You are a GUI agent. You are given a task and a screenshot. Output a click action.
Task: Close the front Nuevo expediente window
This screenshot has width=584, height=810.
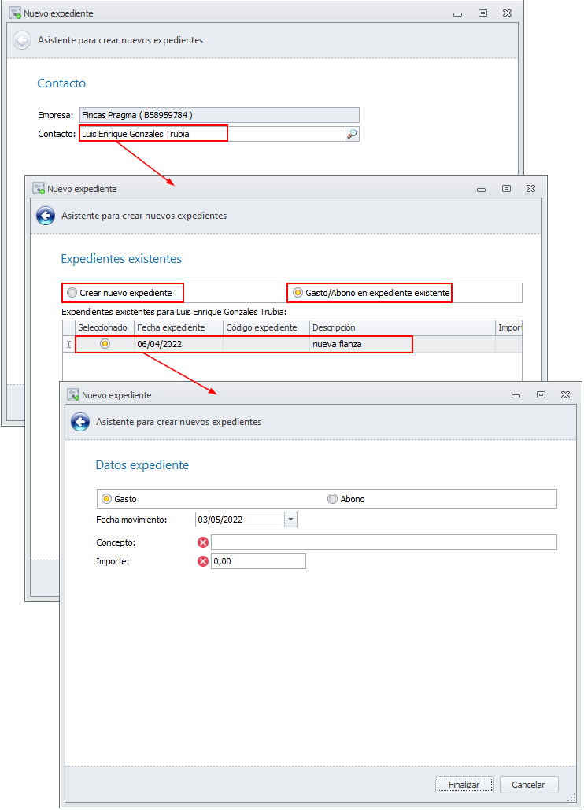coord(565,394)
